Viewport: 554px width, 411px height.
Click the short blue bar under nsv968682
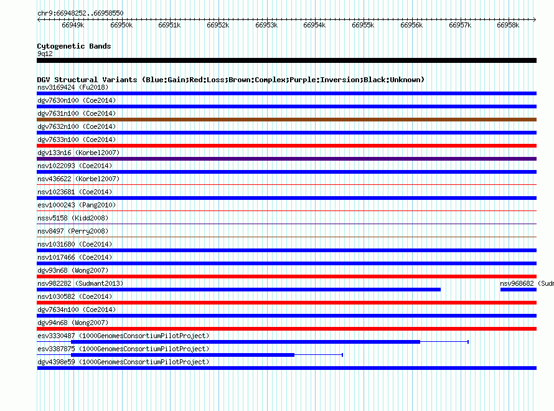click(519, 290)
